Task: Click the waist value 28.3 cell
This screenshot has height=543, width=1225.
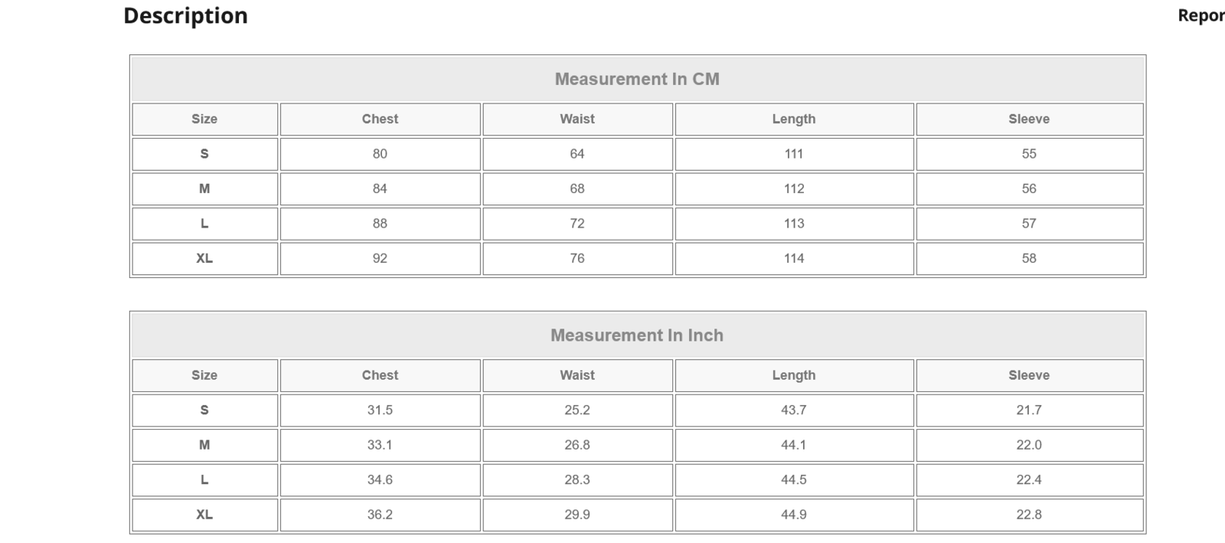Action: click(577, 480)
